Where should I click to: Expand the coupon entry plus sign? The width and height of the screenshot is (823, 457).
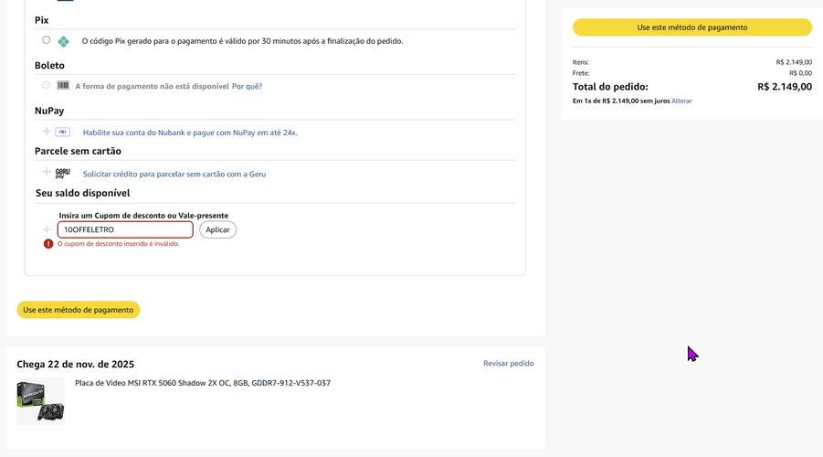point(47,229)
